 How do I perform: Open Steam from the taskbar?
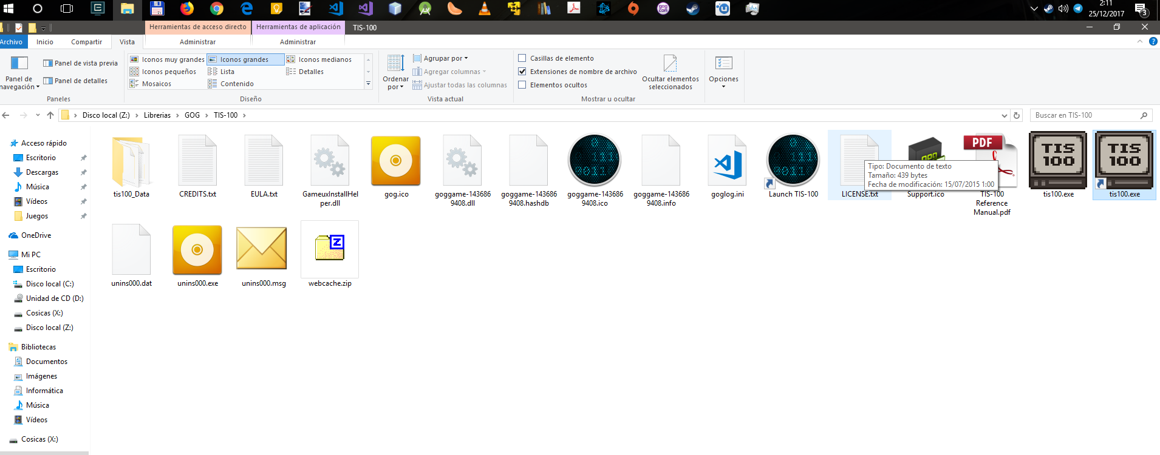pyautogui.click(x=692, y=8)
